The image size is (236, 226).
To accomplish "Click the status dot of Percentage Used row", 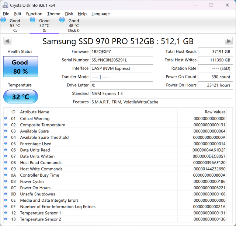I will pos(6,144).
